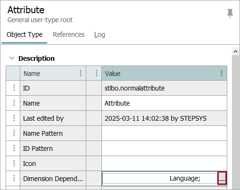Viewport: 240px width, 190px height.
Task: Click the Icon row handle
Action: click(14, 163)
